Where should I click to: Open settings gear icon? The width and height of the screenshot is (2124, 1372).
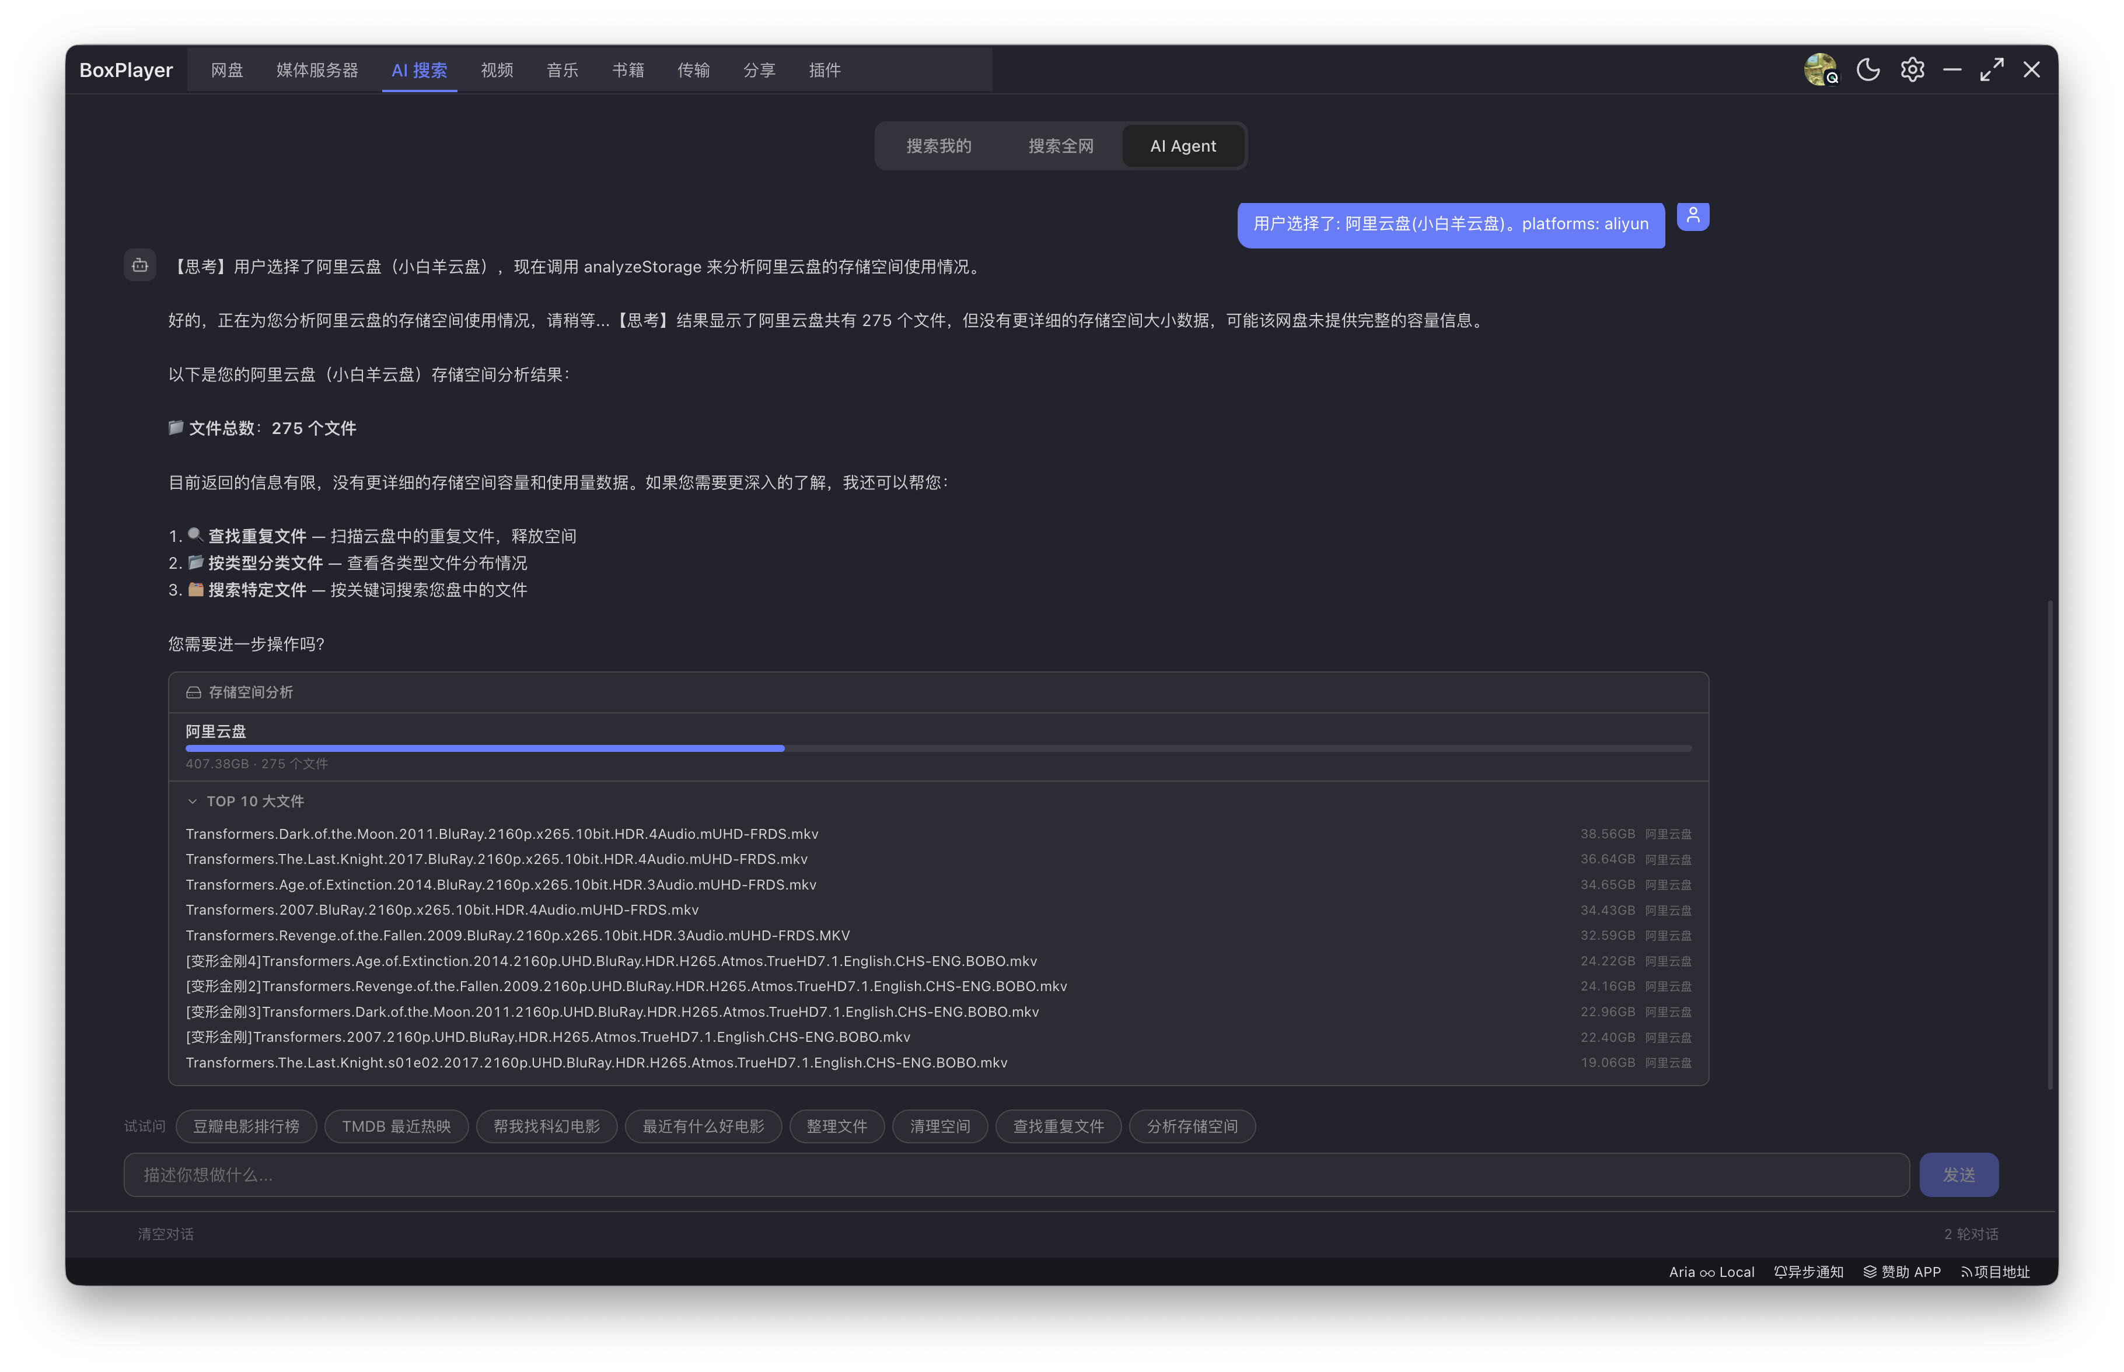(1912, 69)
